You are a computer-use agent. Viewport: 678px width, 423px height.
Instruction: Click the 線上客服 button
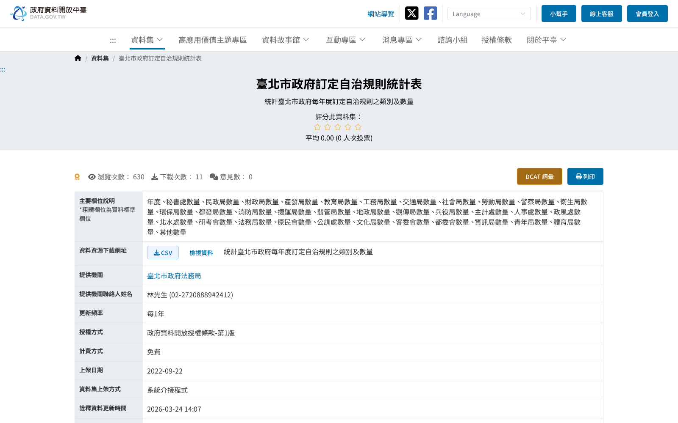pyautogui.click(x=602, y=14)
